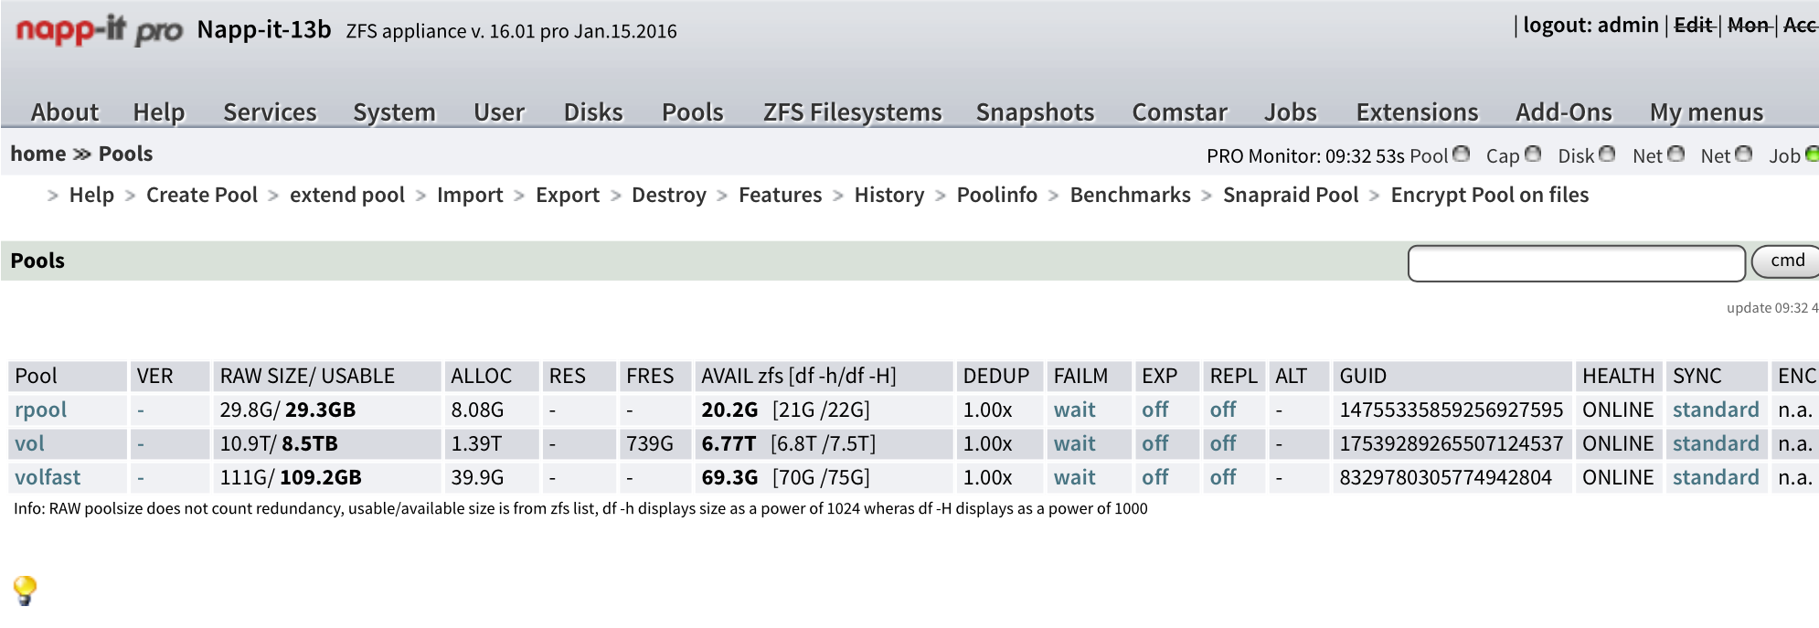Open the Benchmarks submenu
Screen dimensions: 1819x628
[1131, 195]
